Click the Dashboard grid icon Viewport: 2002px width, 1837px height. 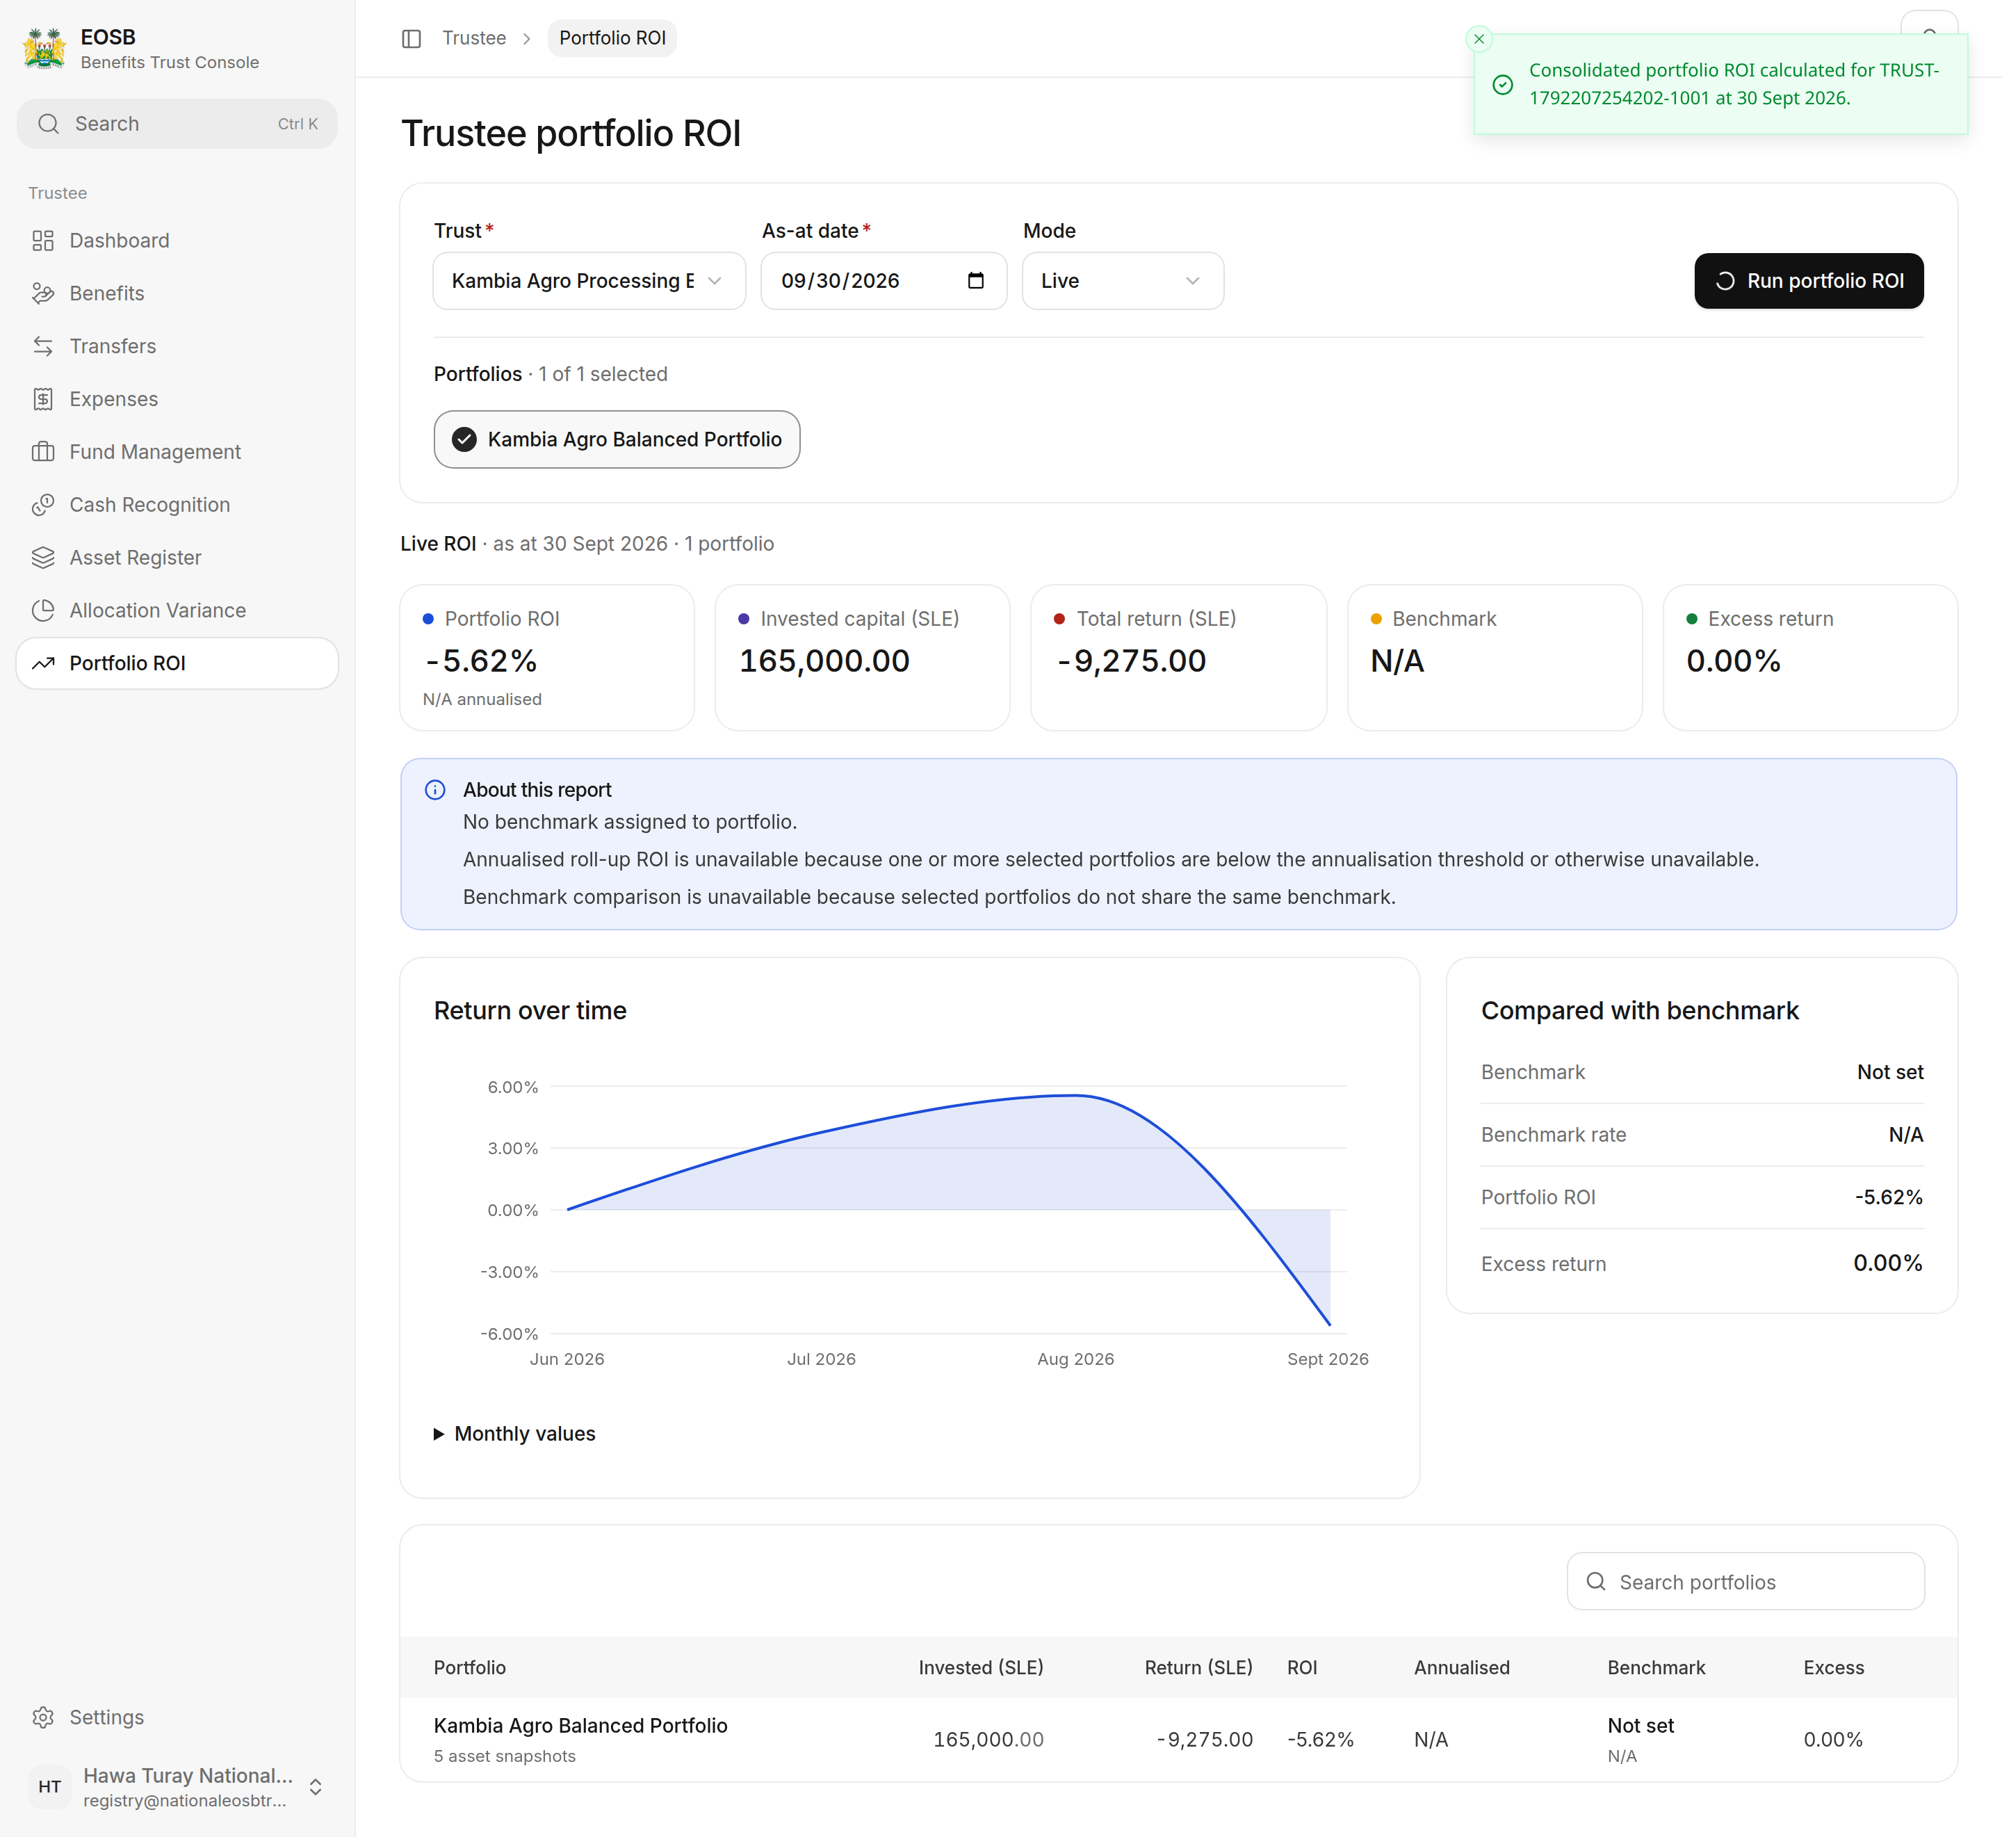(x=42, y=241)
